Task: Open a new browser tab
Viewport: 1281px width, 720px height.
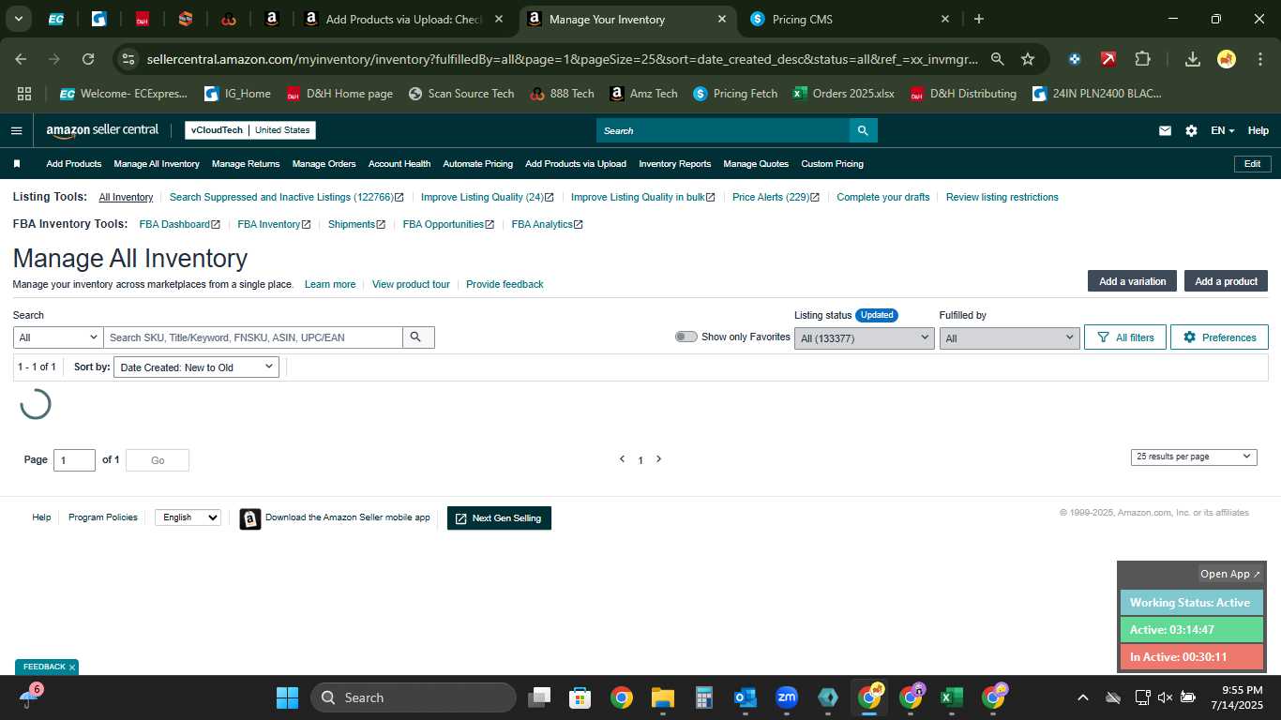Action: [979, 19]
